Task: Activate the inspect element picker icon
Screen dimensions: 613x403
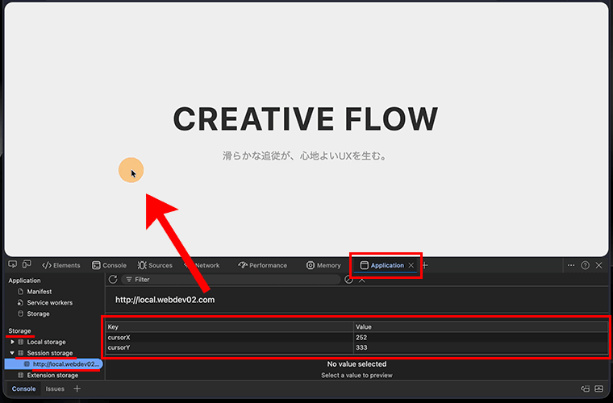Action: tap(13, 264)
